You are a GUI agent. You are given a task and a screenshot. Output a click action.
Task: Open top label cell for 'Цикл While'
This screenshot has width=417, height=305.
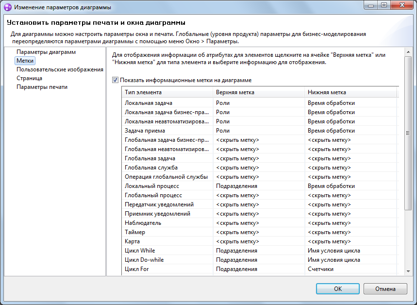coord(258,251)
